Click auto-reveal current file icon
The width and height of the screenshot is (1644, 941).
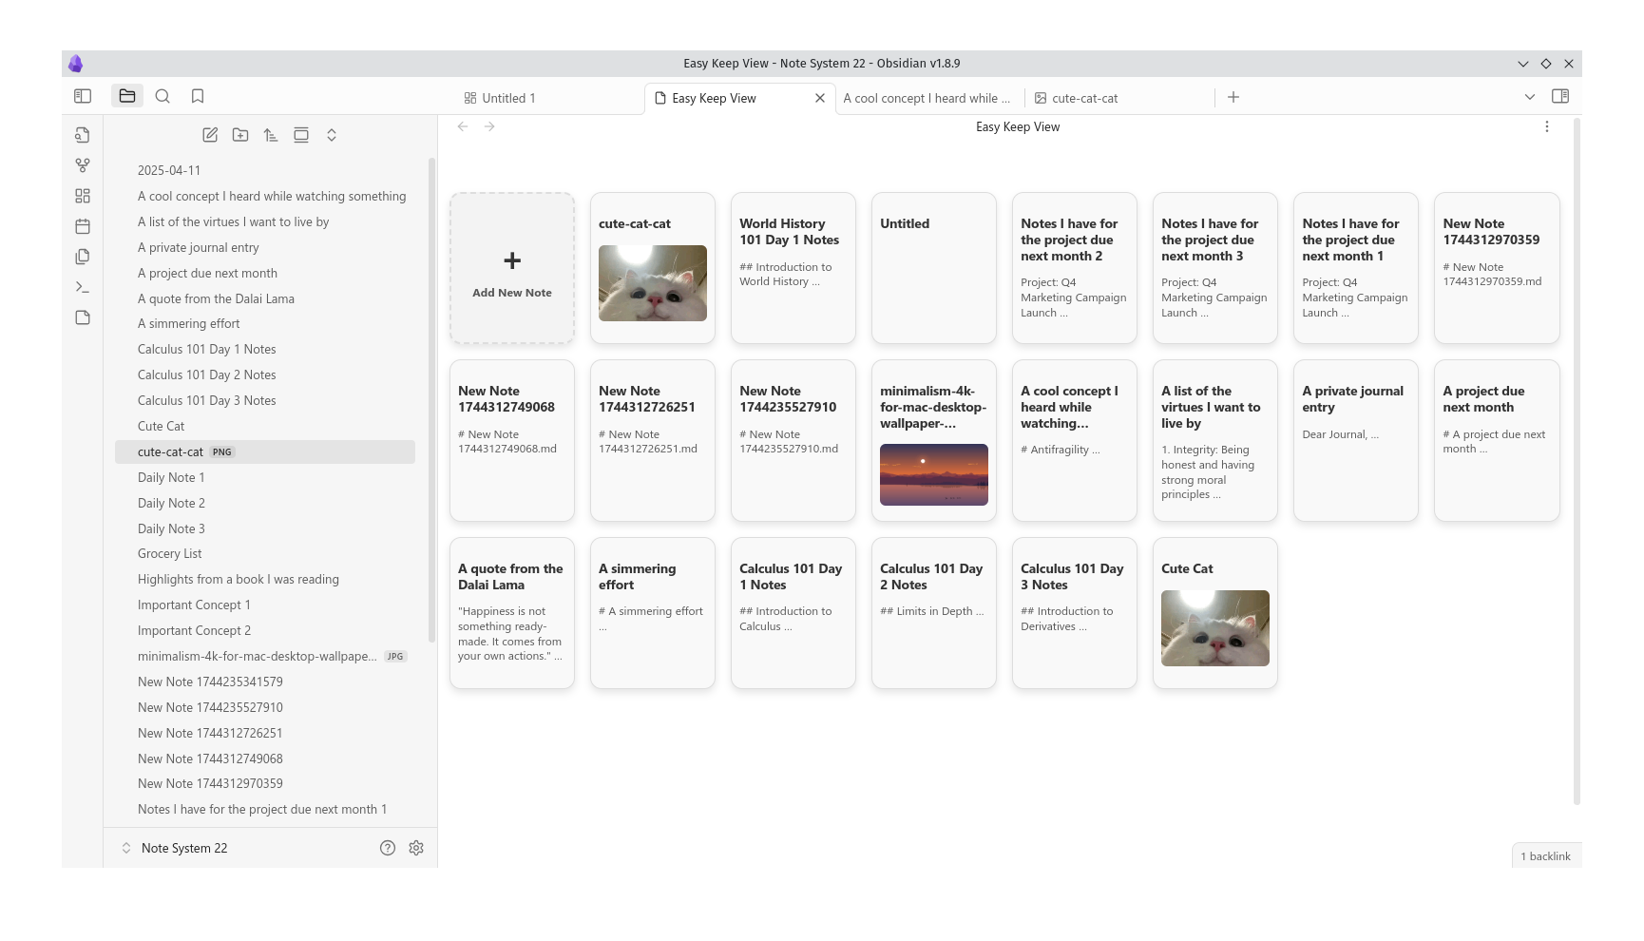pyautogui.click(x=301, y=135)
